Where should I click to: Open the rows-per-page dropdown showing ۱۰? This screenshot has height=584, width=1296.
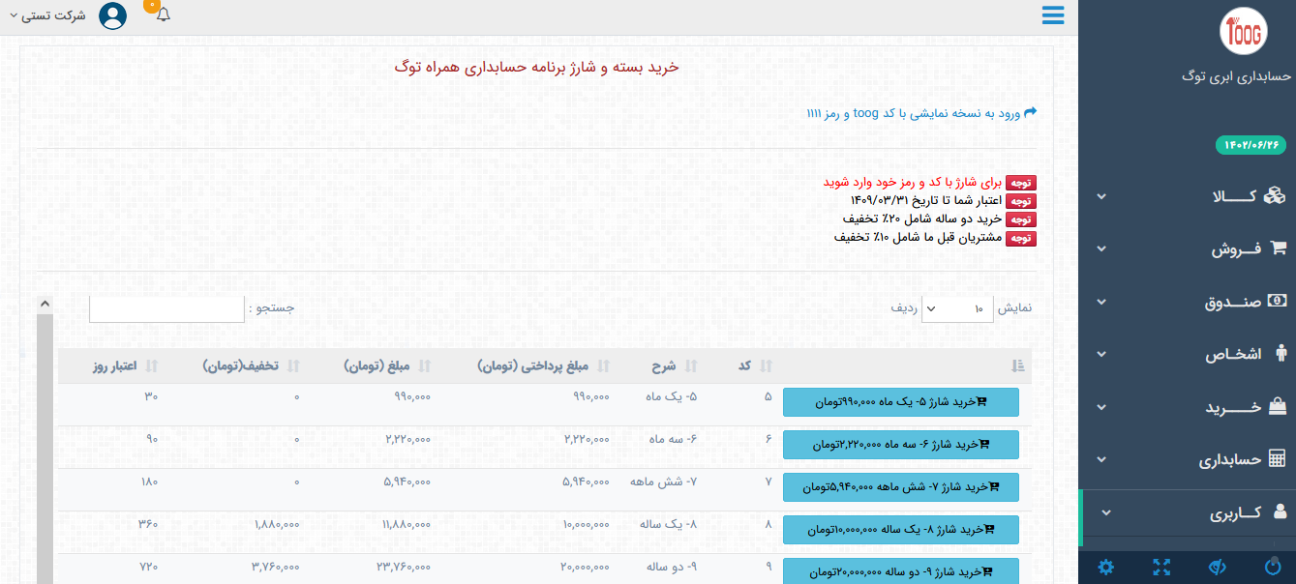(957, 308)
